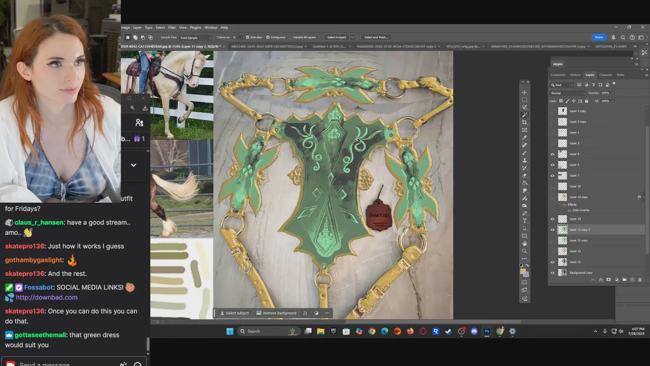Click the Windows Start button

click(x=230, y=331)
